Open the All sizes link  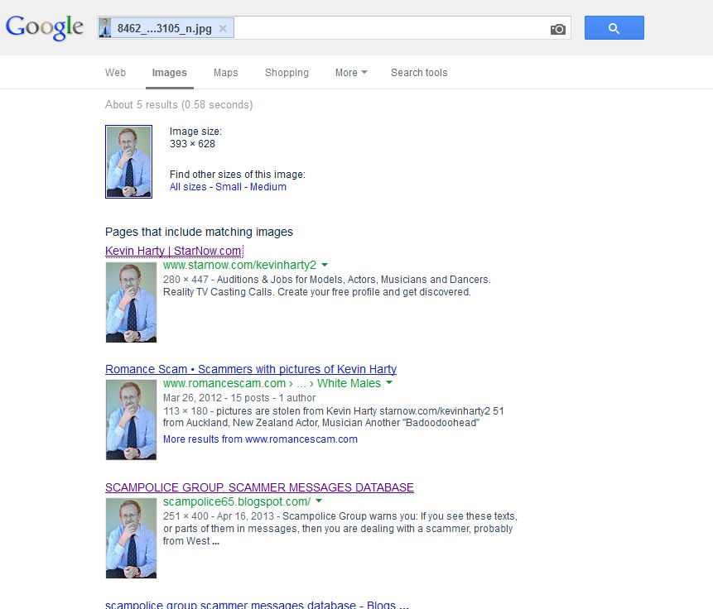pos(188,187)
